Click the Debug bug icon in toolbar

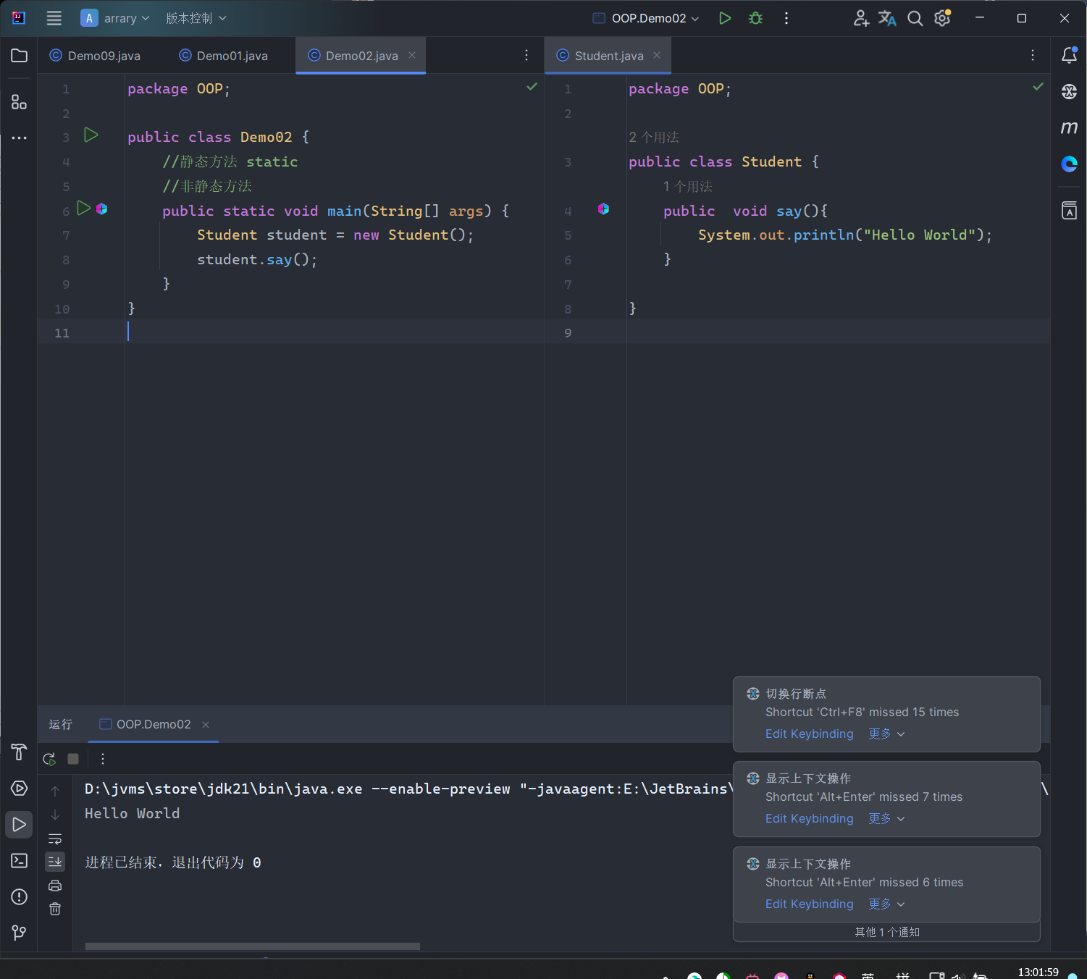click(x=755, y=18)
